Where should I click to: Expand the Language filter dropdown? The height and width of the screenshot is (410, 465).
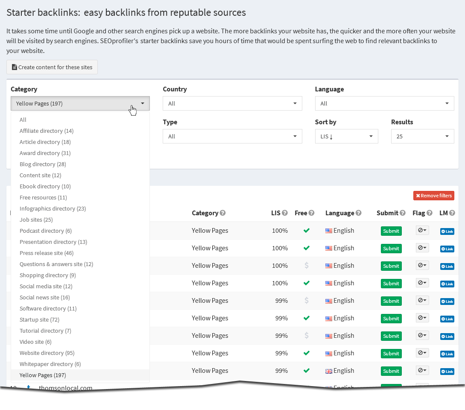pyautogui.click(x=384, y=103)
